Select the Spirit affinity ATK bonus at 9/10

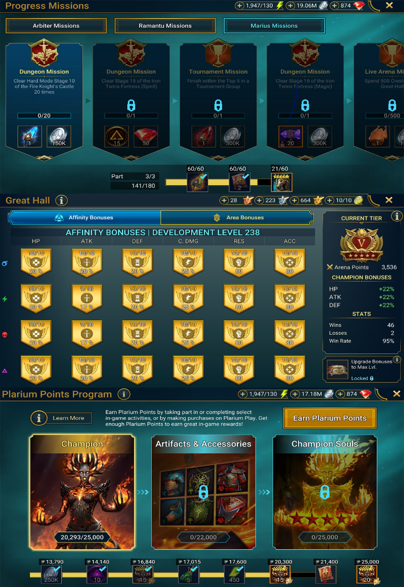[87, 299]
